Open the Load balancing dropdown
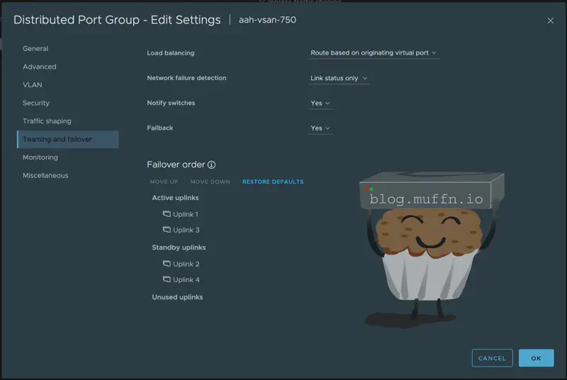Viewport: 567px width, 380px height. coord(374,53)
